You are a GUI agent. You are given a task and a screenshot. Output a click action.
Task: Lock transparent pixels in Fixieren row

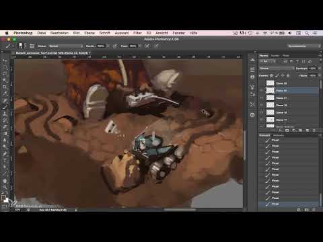click(x=272, y=76)
